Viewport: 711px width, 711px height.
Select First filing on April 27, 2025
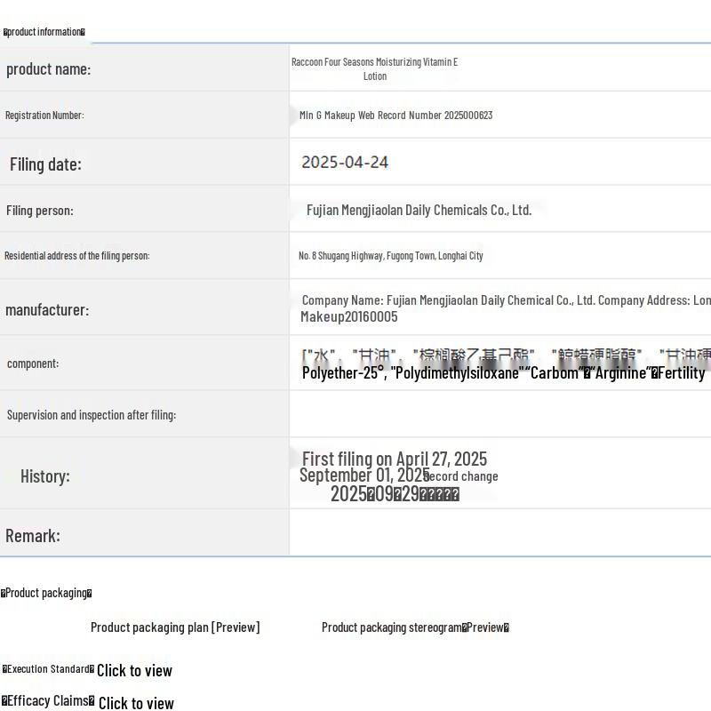[x=395, y=459]
